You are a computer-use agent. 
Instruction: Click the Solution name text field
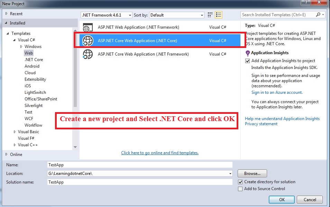coord(140,182)
